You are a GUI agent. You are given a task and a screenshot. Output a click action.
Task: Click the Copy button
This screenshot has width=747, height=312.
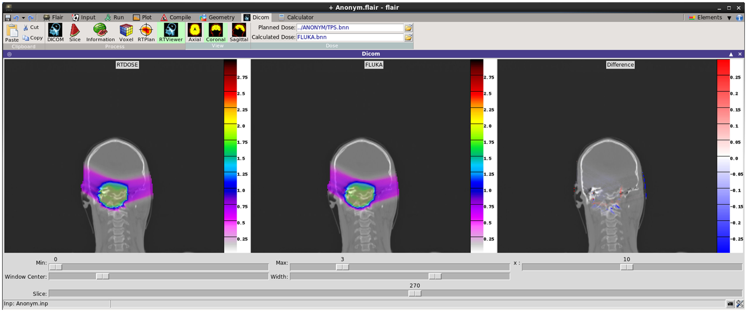click(x=32, y=38)
